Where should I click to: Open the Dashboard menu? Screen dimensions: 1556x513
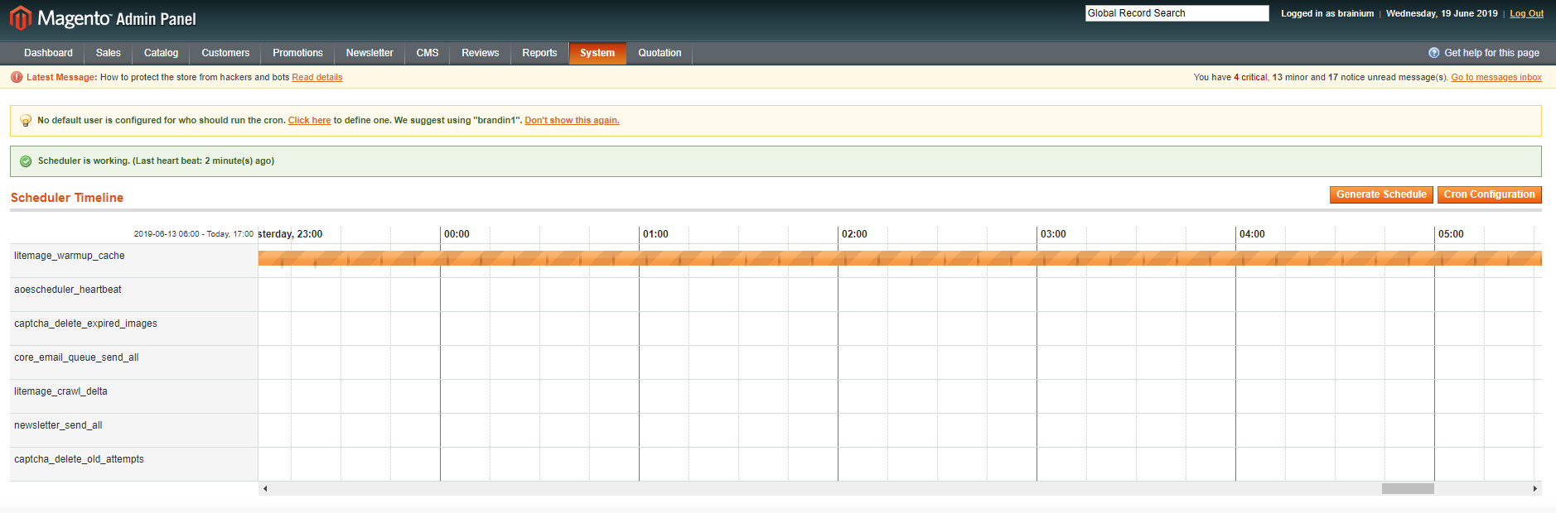48,53
